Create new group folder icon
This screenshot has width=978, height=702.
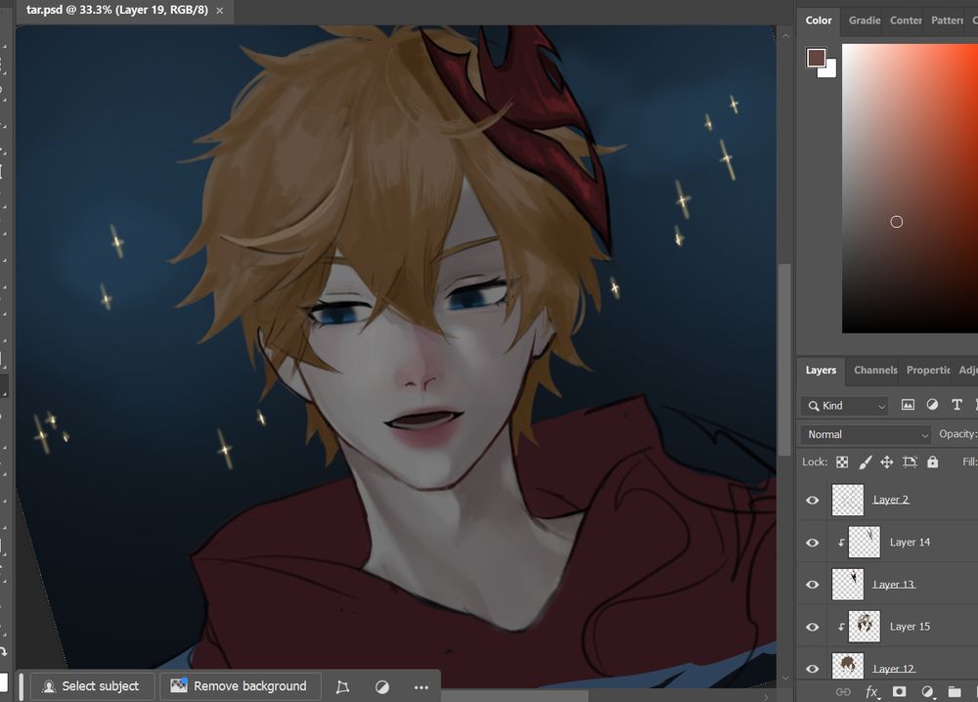pos(955,691)
